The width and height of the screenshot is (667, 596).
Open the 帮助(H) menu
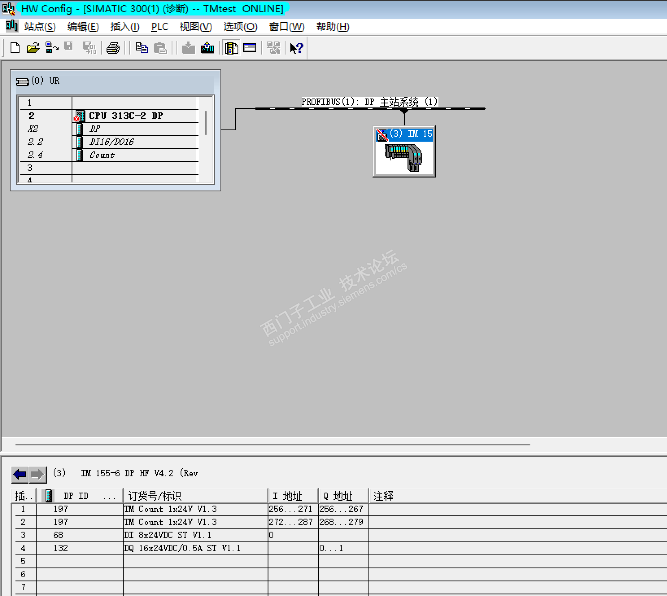333,26
